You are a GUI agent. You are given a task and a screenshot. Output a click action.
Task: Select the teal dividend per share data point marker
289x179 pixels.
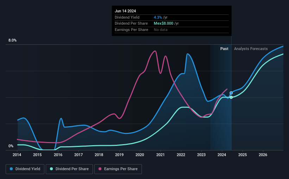pyautogui.click(x=231, y=97)
